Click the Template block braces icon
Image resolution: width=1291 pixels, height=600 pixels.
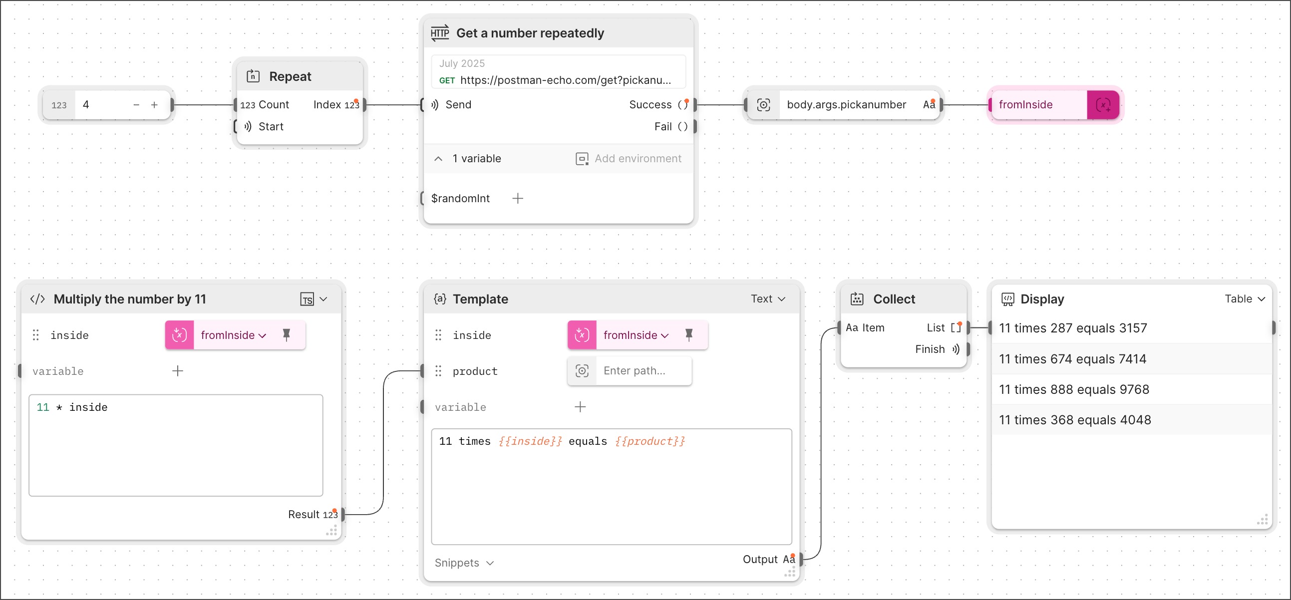[x=439, y=299]
